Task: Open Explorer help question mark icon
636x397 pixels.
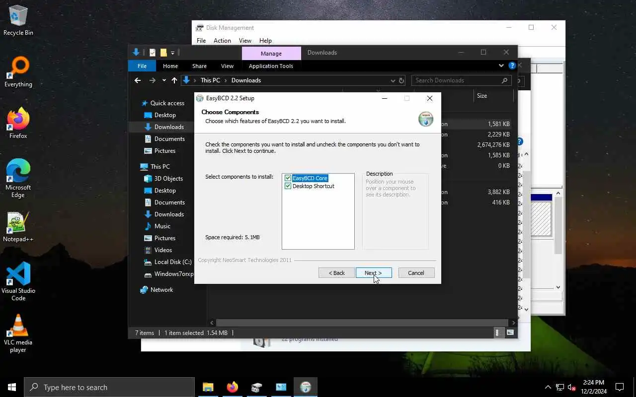Action: (x=512, y=66)
